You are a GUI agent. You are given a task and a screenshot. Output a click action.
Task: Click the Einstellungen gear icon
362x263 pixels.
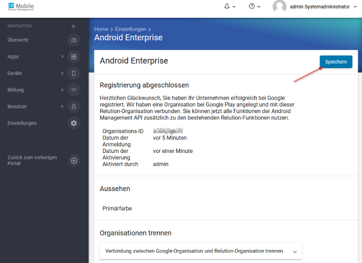[74, 123]
